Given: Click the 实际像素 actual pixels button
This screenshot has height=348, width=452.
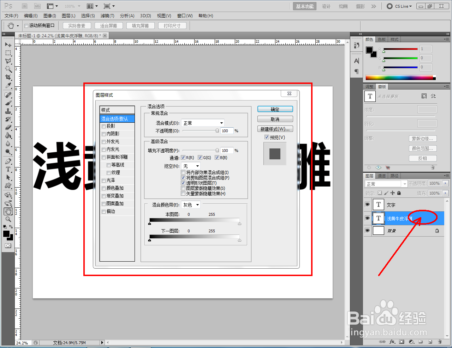Looking at the screenshot, I should click(77, 26).
